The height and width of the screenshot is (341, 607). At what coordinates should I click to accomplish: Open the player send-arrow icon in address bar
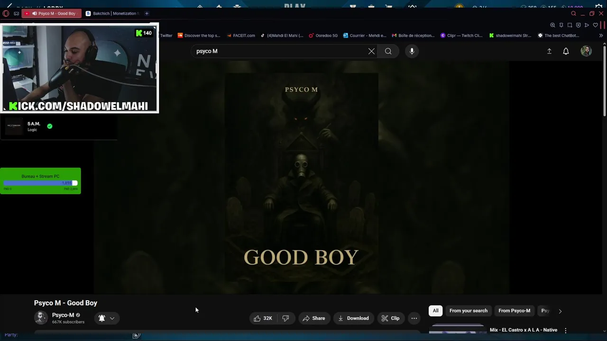pyautogui.click(x=587, y=25)
